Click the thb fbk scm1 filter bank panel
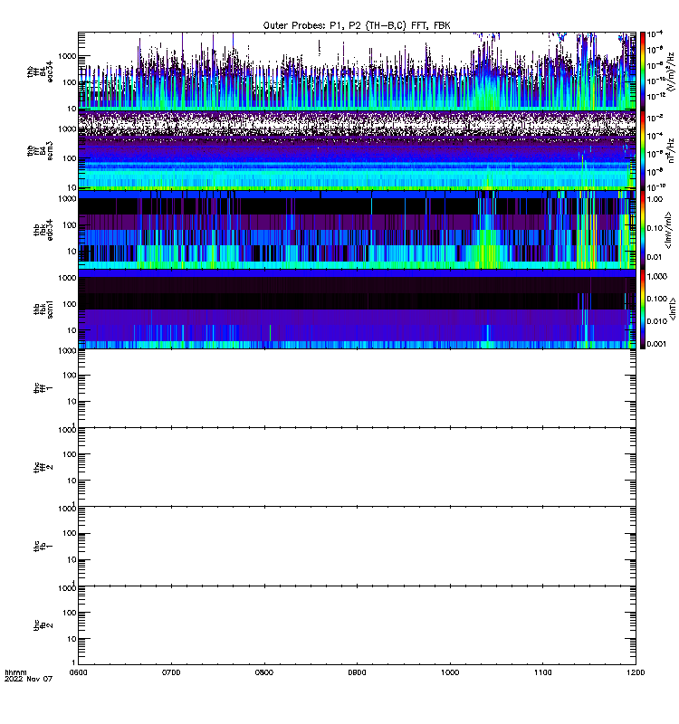 357,309
